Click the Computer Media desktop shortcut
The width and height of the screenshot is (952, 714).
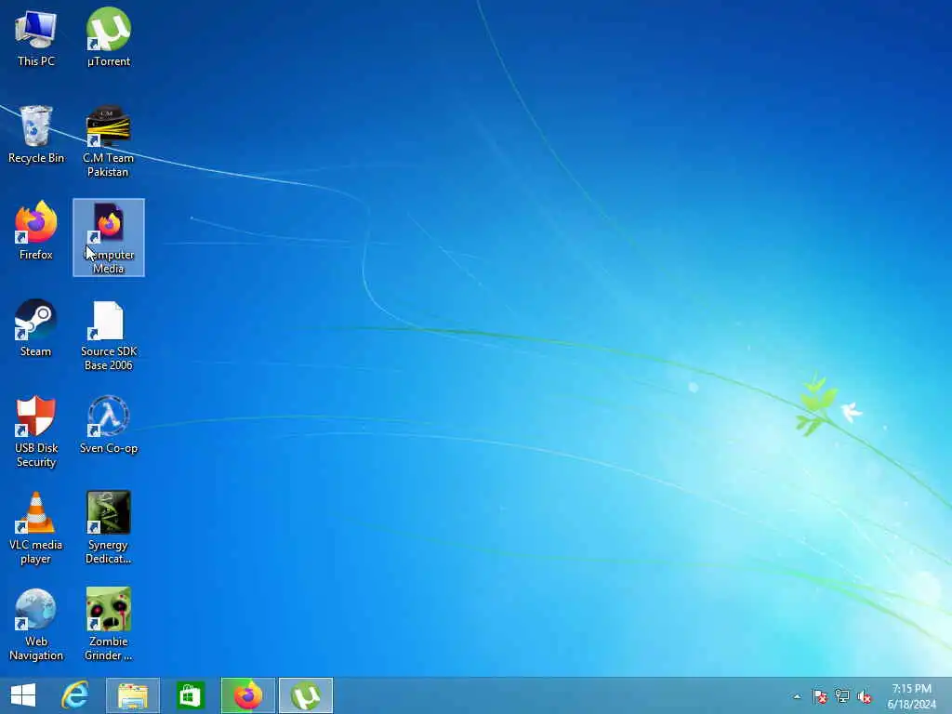point(109,237)
